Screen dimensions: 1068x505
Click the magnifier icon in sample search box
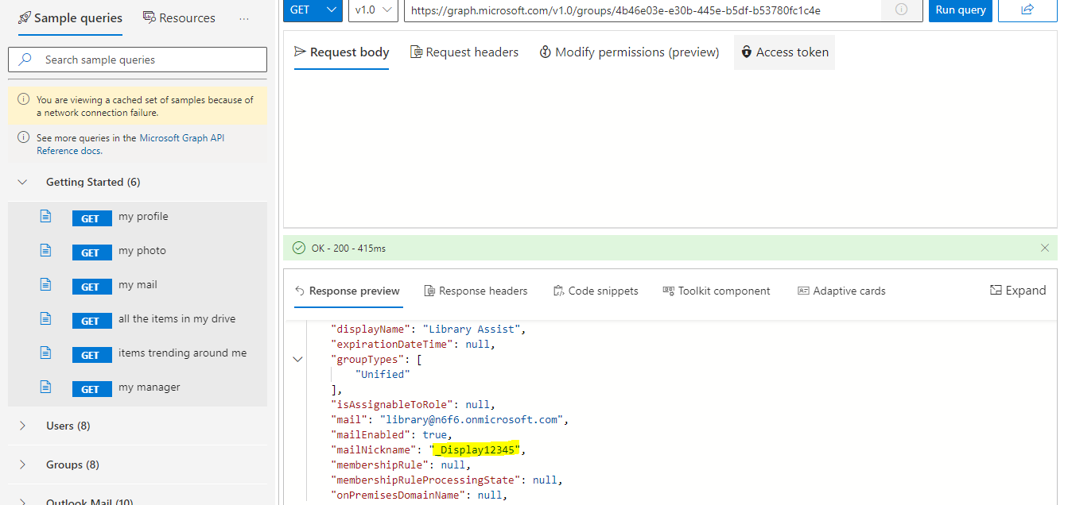pyautogui.click(x=26, y=60)
